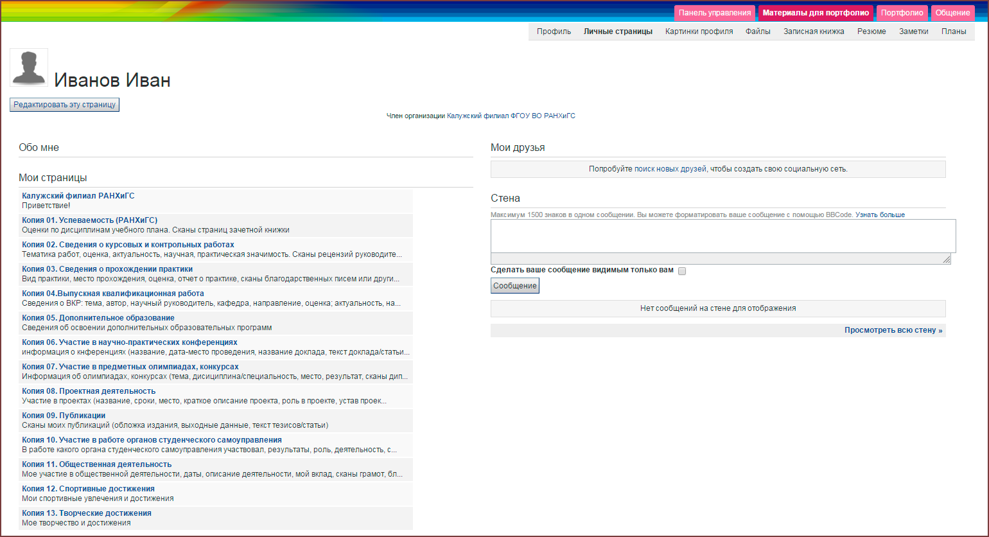Open page Копия 12. Спортивные достижения
Image resolution: width=989 pixels, height=537 pixels.
[x=88, y=489]
